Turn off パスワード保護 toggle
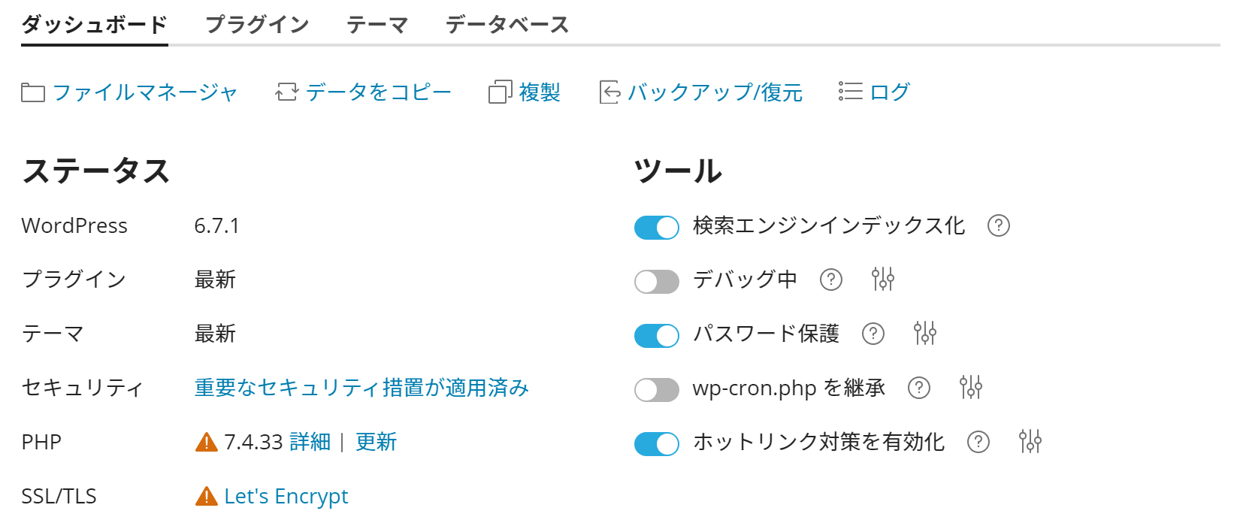This screenshot has width=1234, height=529. click(x=657, y=335)
